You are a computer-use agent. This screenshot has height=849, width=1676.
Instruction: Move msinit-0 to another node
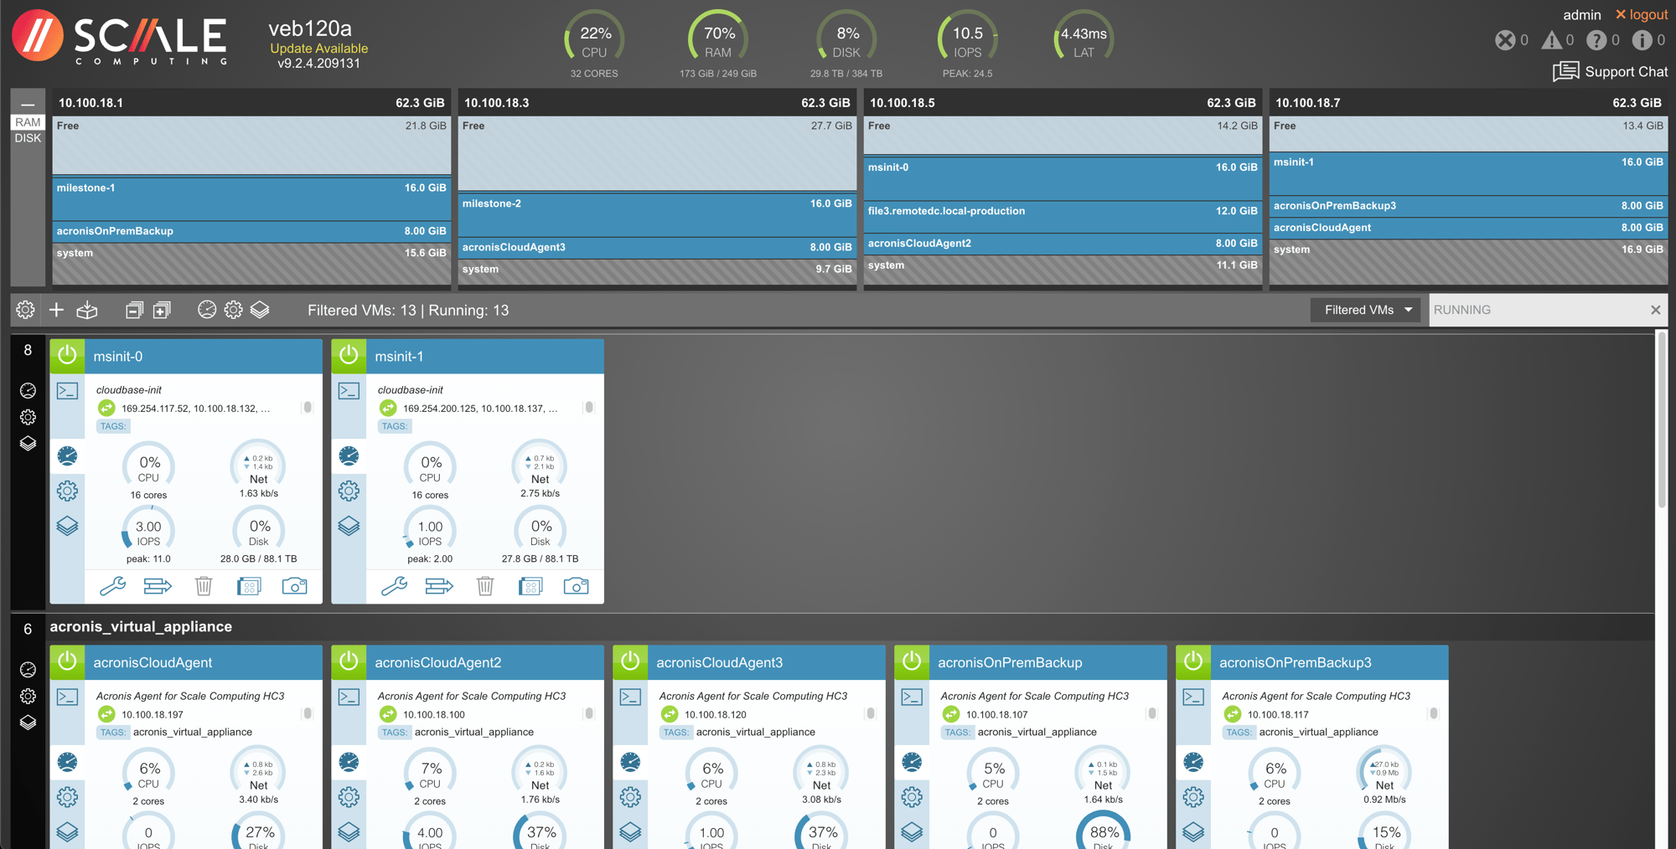coord(158,586)
